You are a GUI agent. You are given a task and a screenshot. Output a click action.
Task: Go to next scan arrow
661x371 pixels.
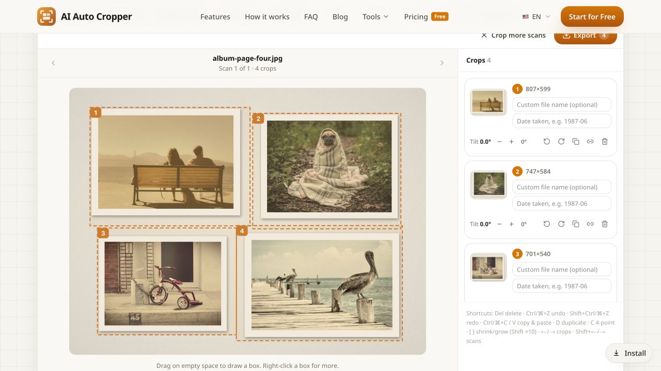coord(442,63)
